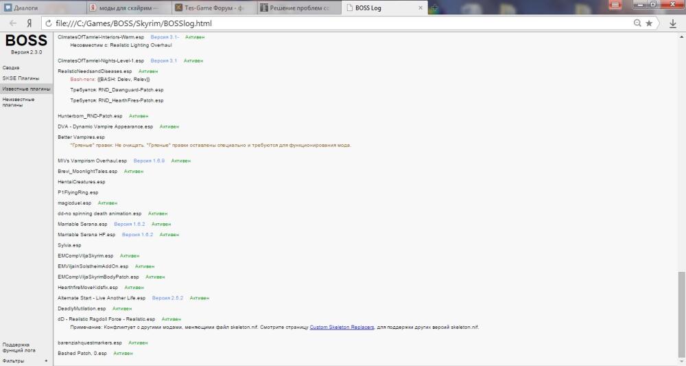Viewport: 686px width, 366px height.
Task: Click DVA - Dynamic Vampire Appearance.esp
Action: click(x=106, y=126)
